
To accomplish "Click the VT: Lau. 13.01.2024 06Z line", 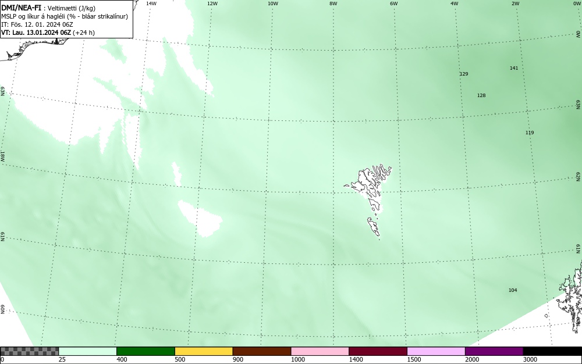I will (48, 33).
